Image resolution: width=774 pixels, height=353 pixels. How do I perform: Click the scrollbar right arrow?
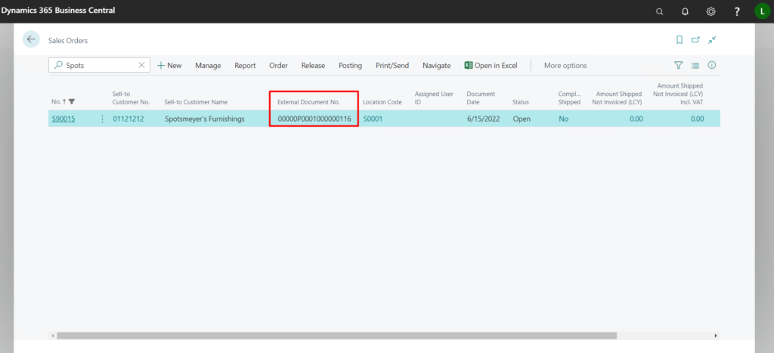(x=716, y=336)
